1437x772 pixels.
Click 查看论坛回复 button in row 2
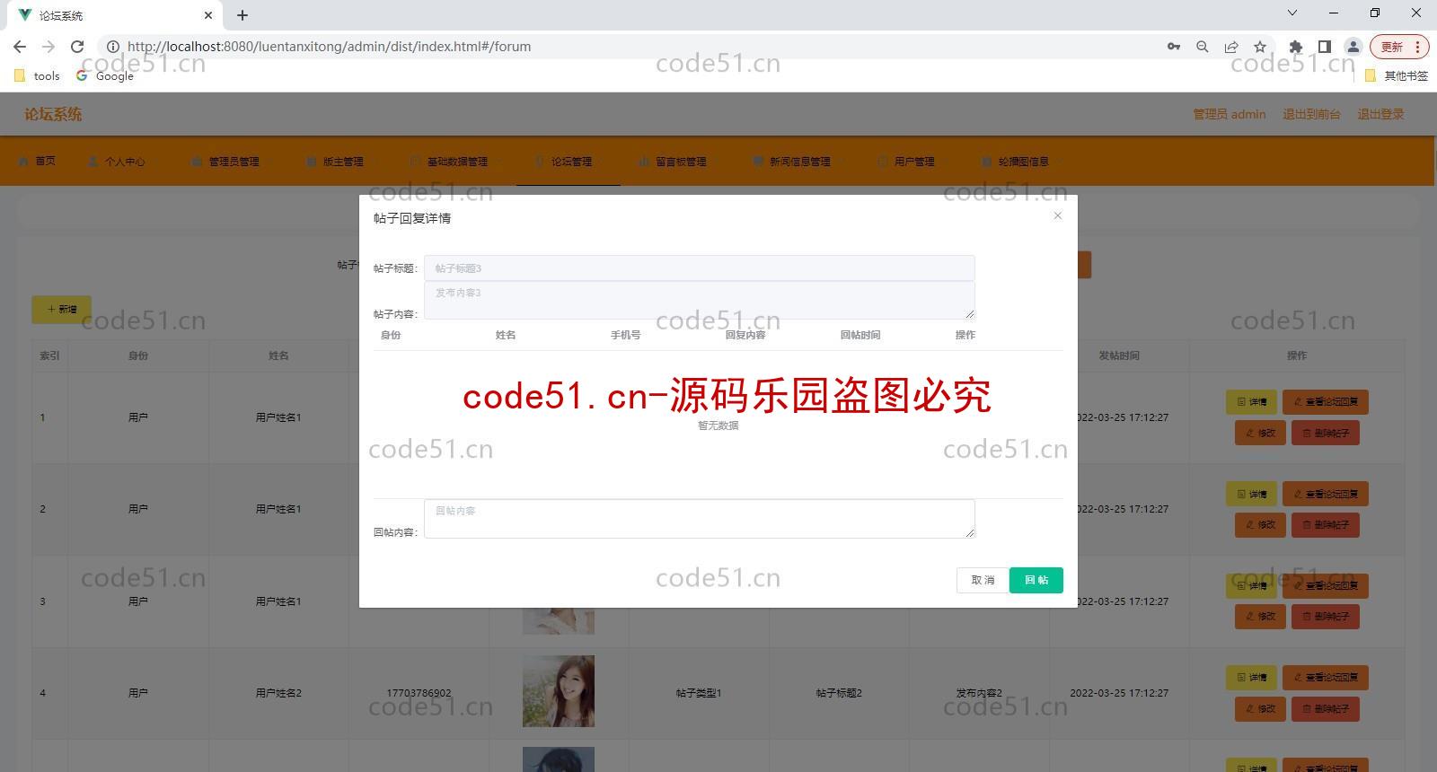[x=1326, y=494]
